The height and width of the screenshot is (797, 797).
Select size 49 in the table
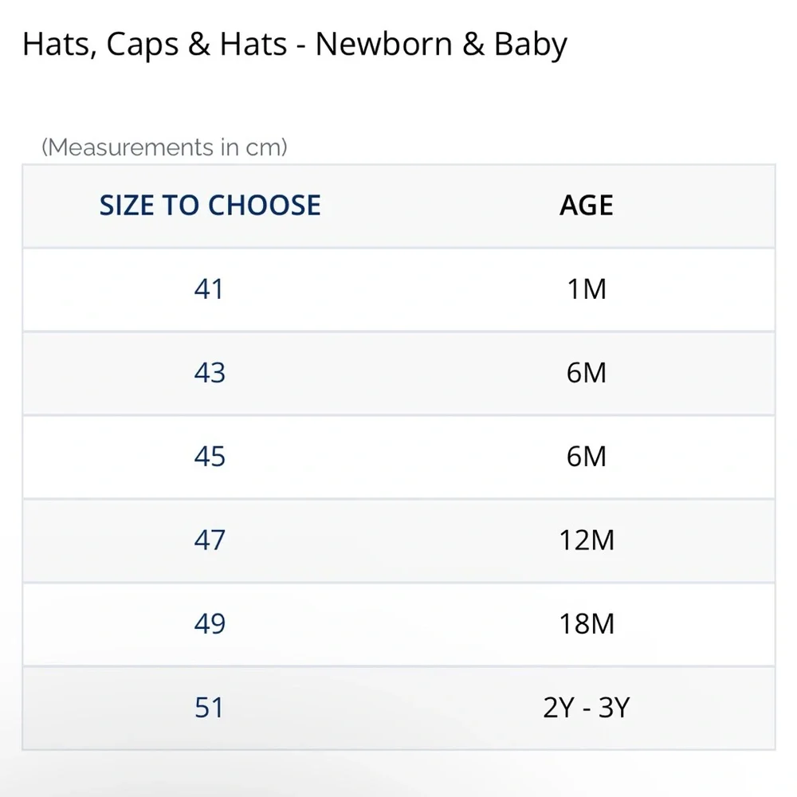click(x=210, y=624)
